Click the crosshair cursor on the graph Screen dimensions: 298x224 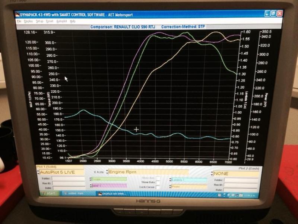click(x=136, y=129)
